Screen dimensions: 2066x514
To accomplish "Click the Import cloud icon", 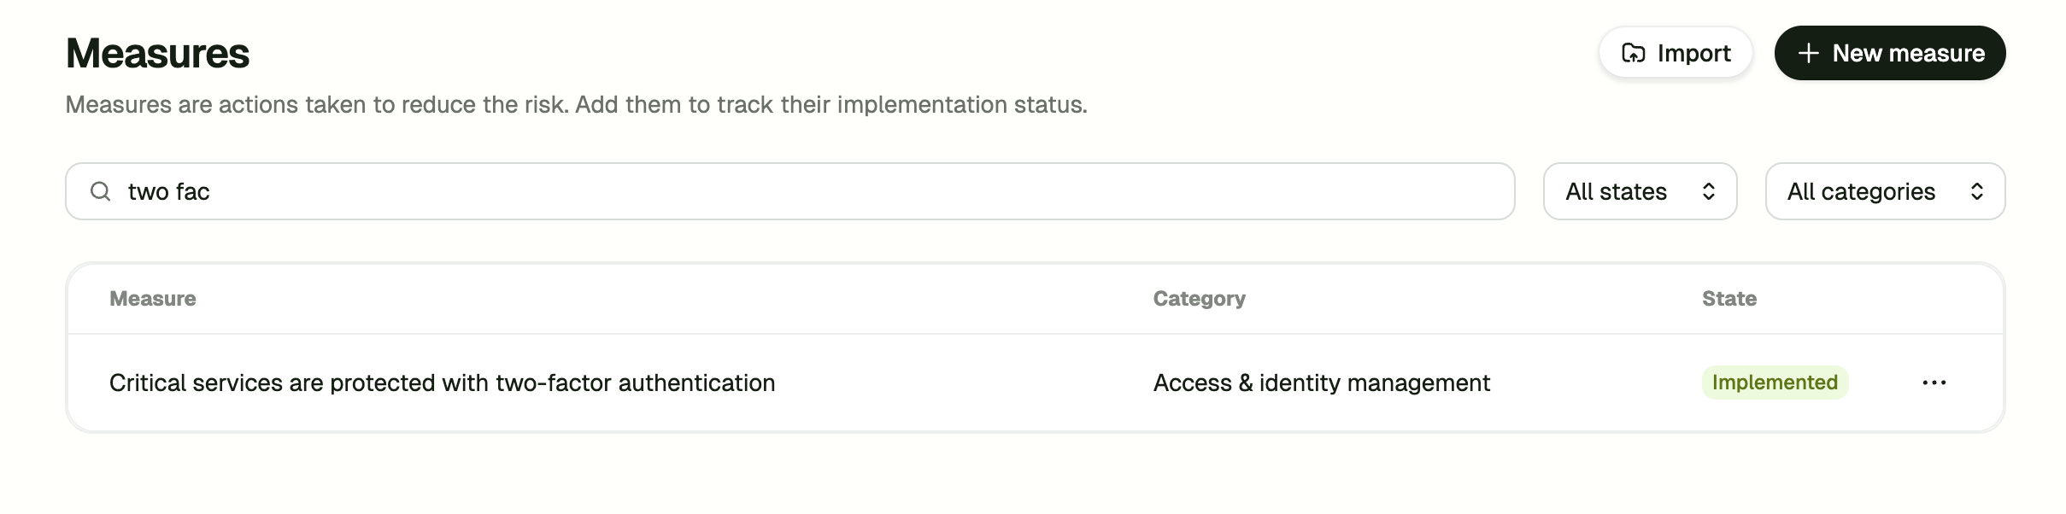I will pyautogui.click(x=1633, y=52).
